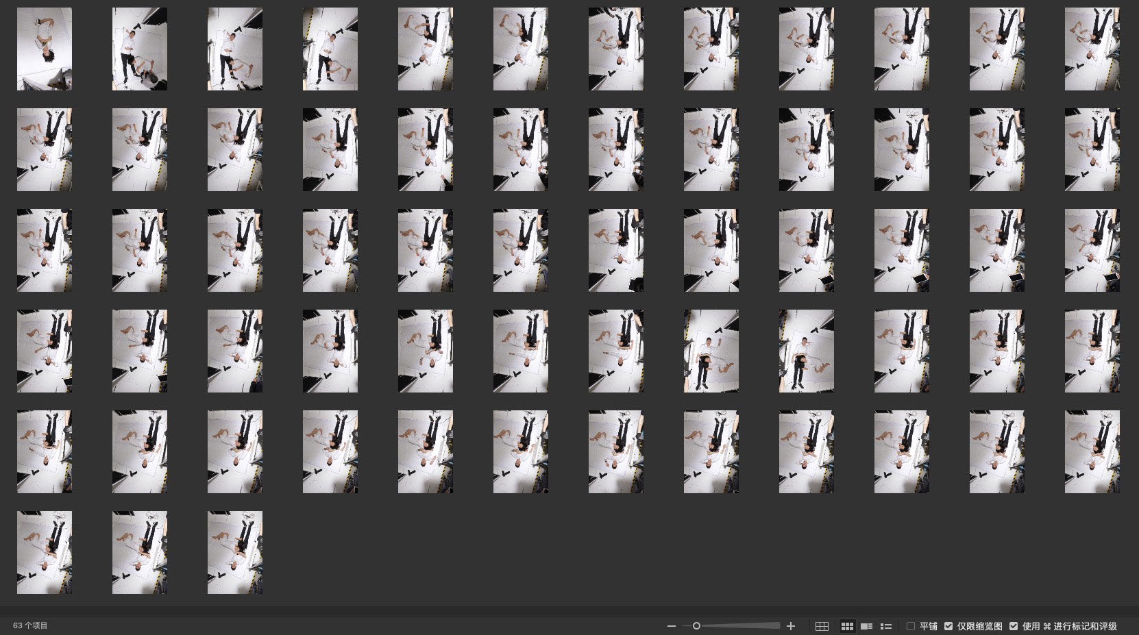The height and width of the screenshot is (635, 1139).
Task: Select the first thumbnail in the fifth row
Action: click(x=45, y=451)
